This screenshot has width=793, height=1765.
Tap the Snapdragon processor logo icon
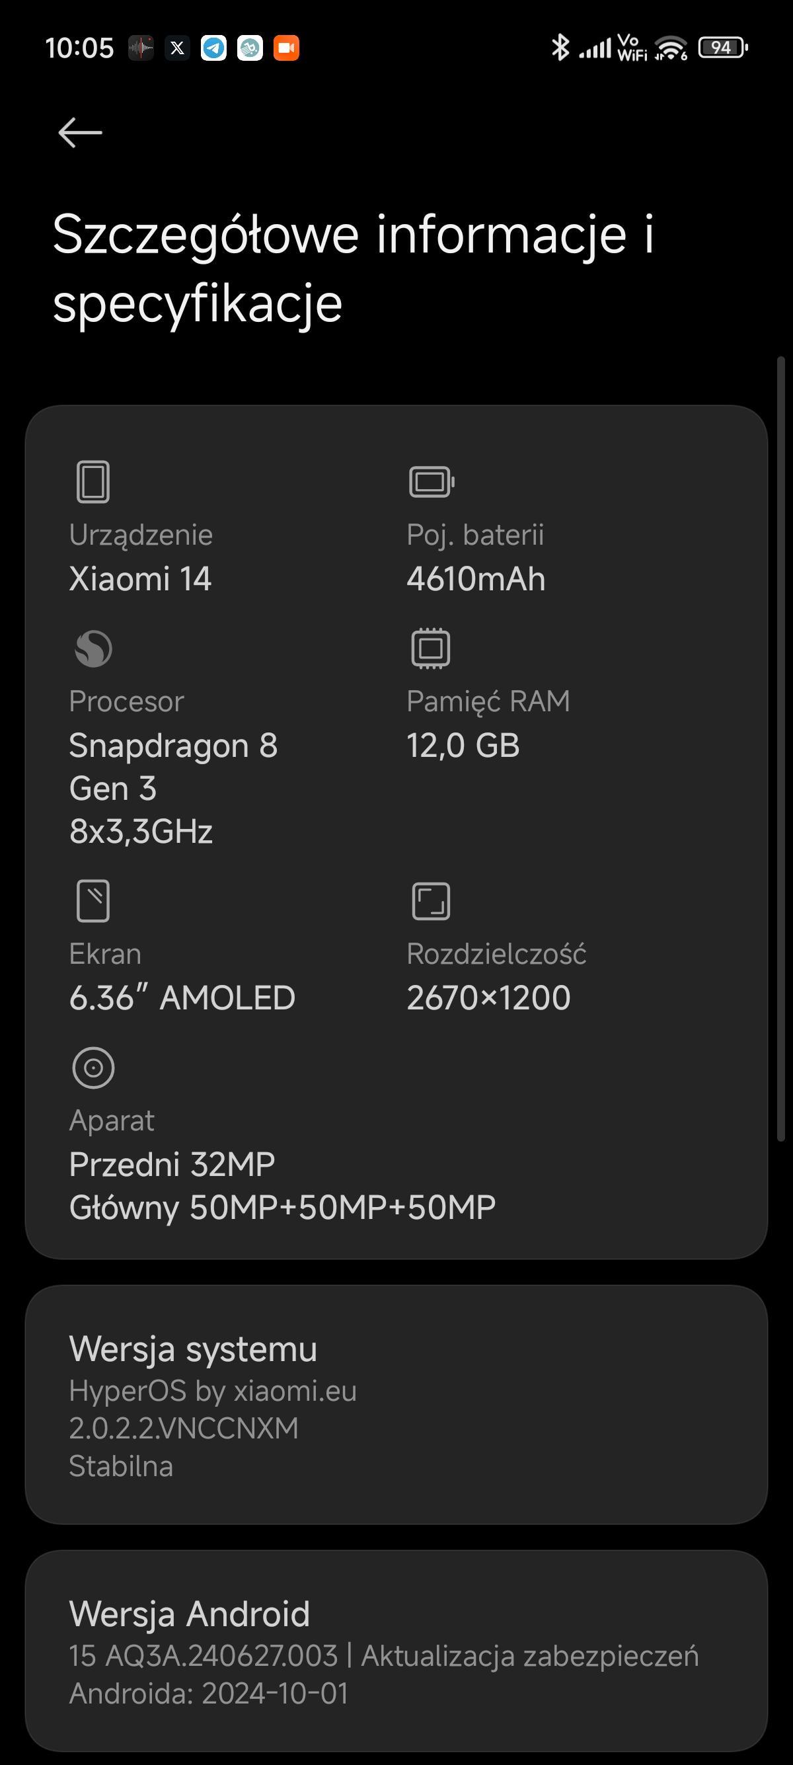pos(93,648)
